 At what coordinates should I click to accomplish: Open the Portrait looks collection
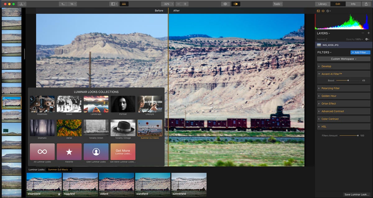(x=123, y=104)
